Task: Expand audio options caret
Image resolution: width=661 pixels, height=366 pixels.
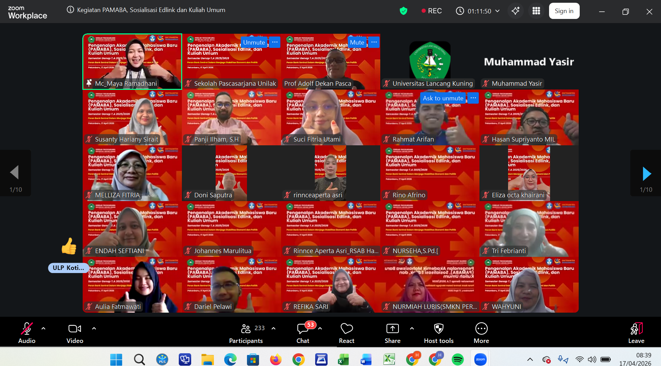Action: pyautogui.click(x=43, y=328)
